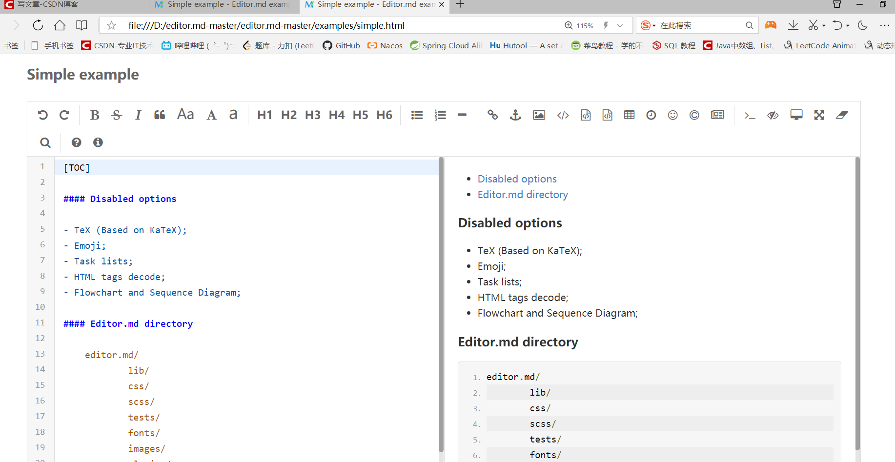Viewport: 895px width, 462px height.
Task: Convert selection to lowercase a
Action: (233, 115)
